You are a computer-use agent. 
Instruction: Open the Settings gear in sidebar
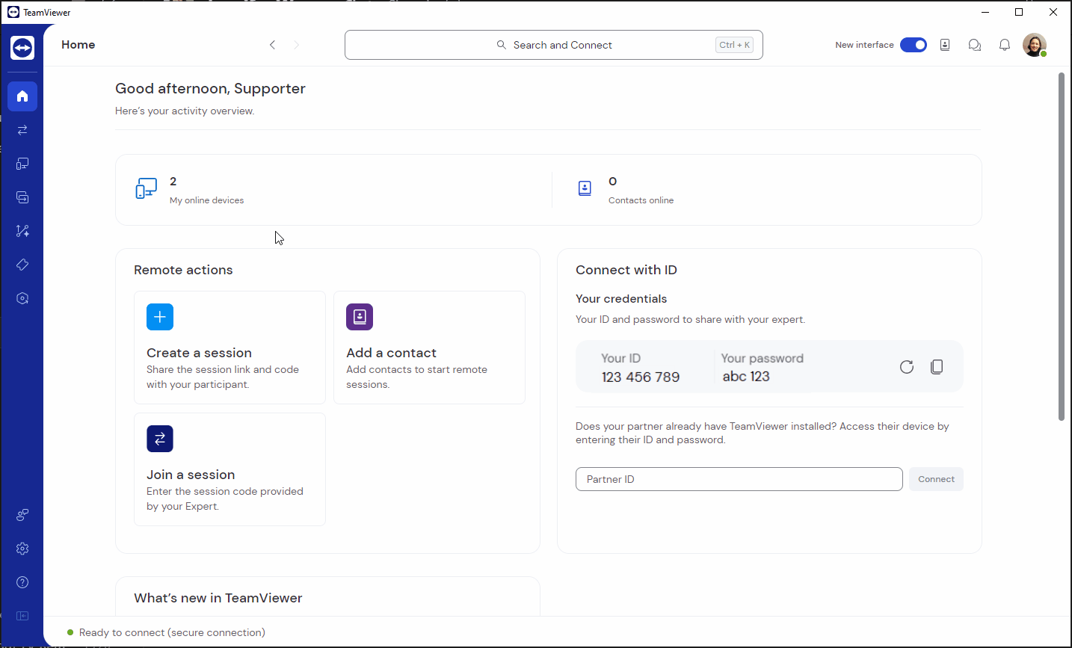tap(22, 549)
